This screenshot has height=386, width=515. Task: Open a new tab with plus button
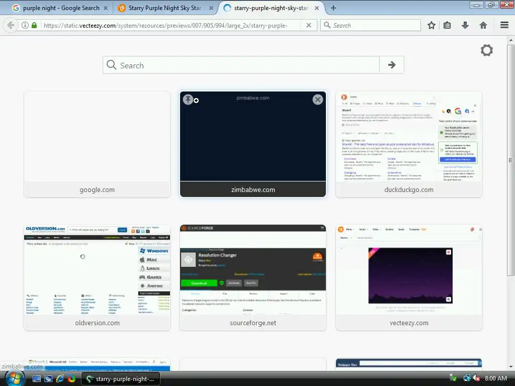(x=333, y=8)
